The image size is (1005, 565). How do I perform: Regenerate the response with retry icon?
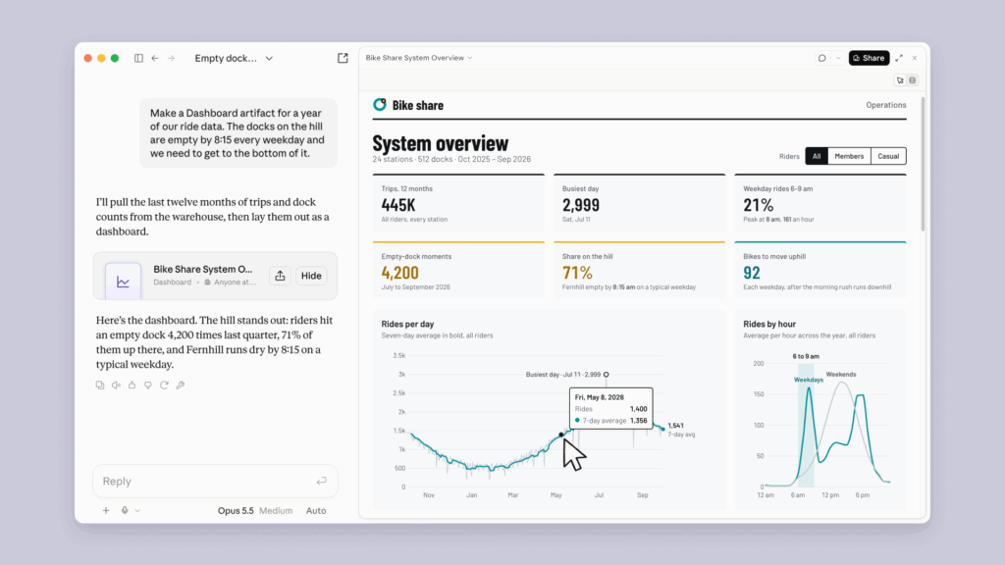tap(164, 385)
